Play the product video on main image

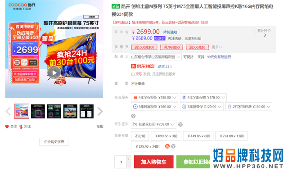tap(54, 72)
